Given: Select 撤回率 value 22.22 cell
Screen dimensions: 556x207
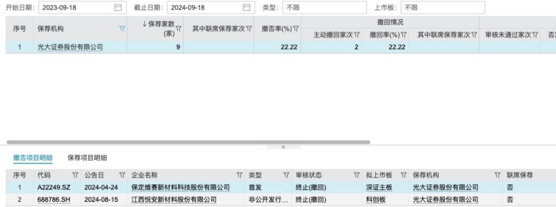Looking at the screenshot, I should click(x=386, y=47).
